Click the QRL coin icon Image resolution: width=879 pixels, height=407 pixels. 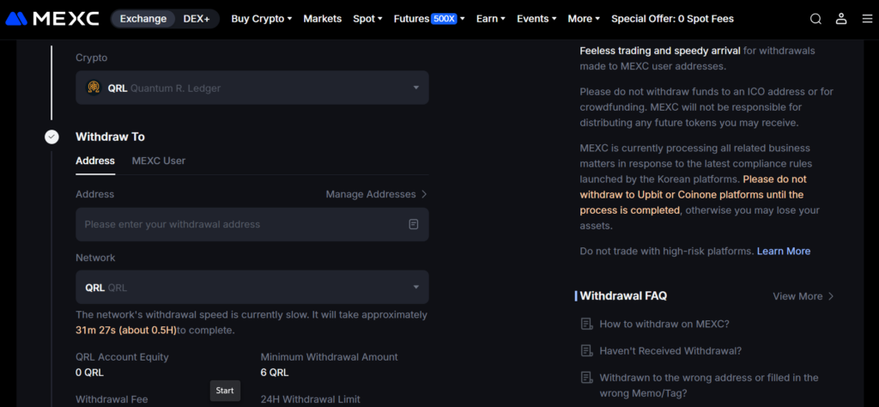[x=94, y=88]
